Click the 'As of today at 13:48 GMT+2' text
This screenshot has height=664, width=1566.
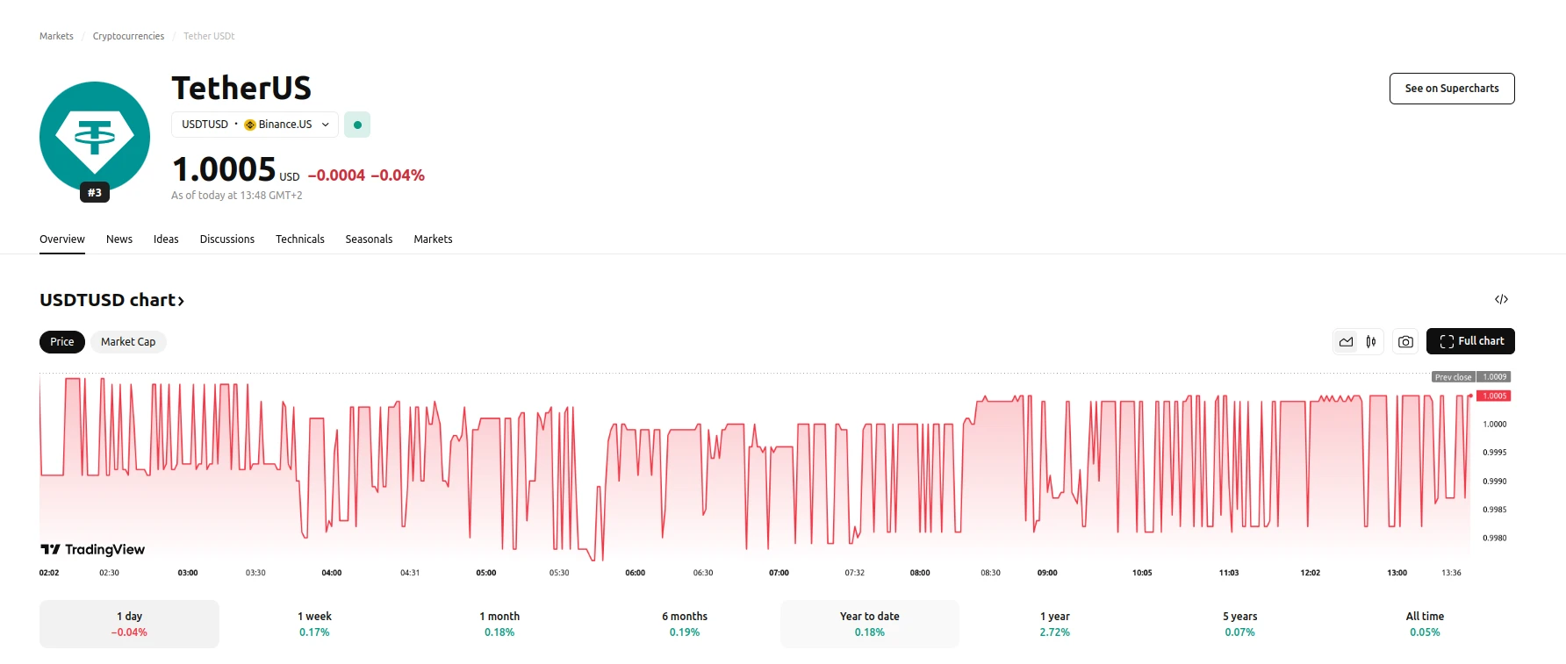coord(237,196)
